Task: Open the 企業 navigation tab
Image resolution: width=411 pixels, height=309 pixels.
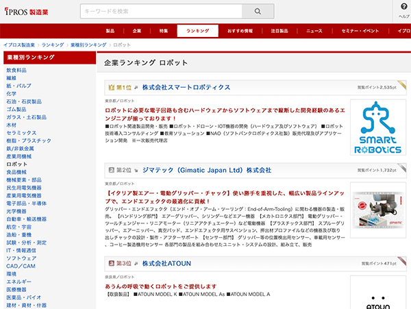Action: (x=137, y=31)
